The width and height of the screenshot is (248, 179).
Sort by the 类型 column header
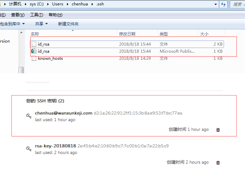pyautogui.click(x=163, y=34)
